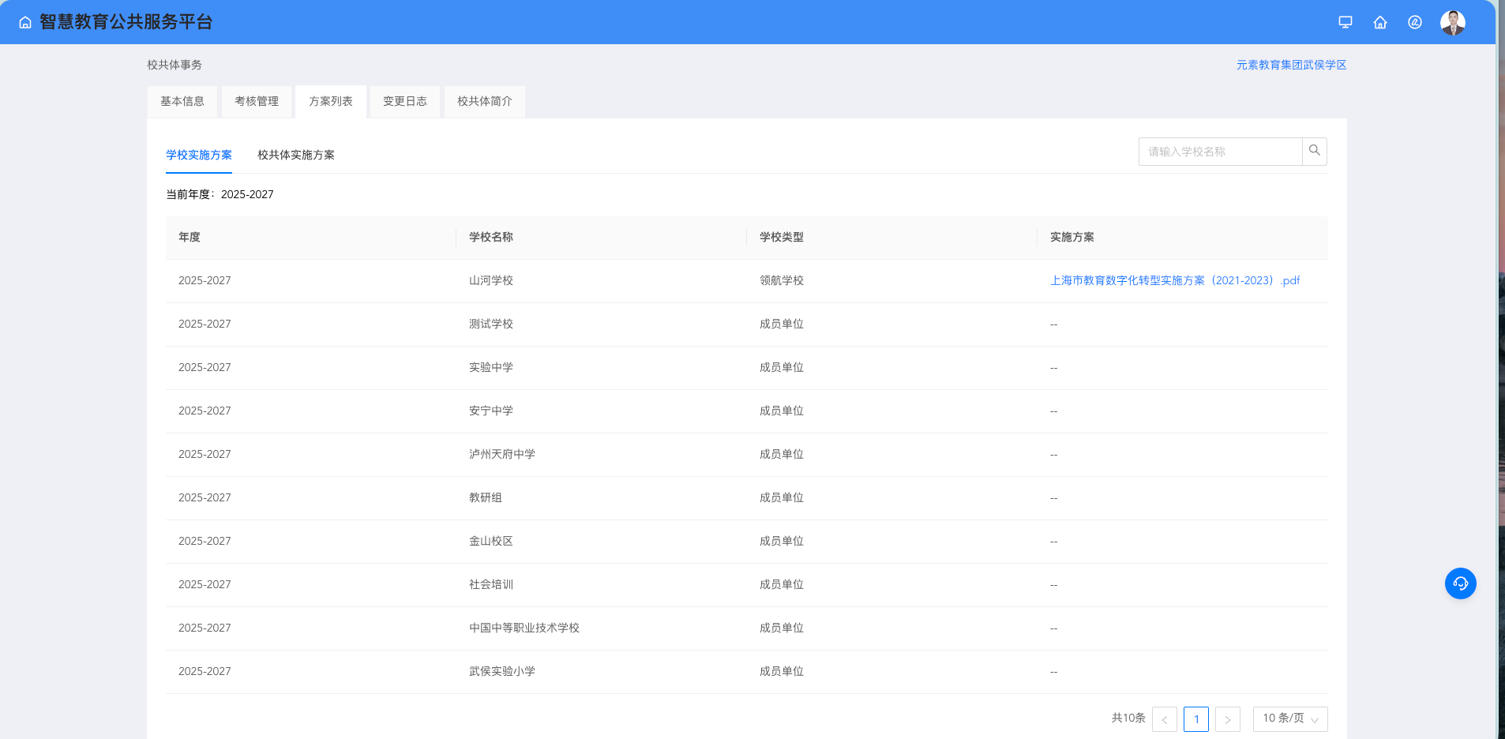Focus the 请输入学校名称 search field
This screenshot has height=739, width=1505.
click(1220, 152)
